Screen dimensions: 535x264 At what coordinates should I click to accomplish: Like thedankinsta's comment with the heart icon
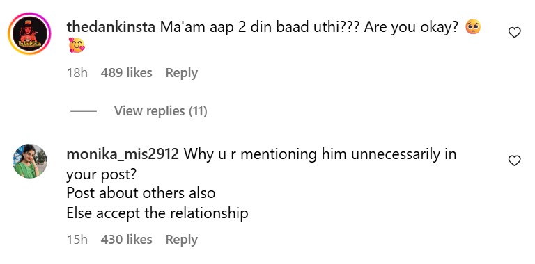(515, 33)
